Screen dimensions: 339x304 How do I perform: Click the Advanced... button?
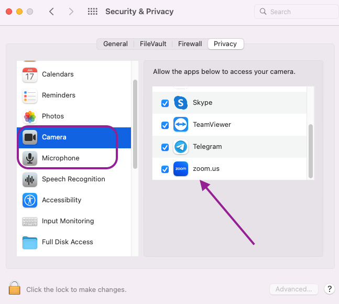(x=294, y=289)
